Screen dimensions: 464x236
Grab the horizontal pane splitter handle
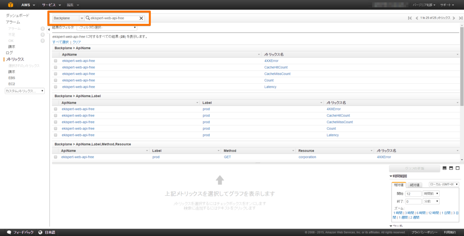tap(257, 163)
